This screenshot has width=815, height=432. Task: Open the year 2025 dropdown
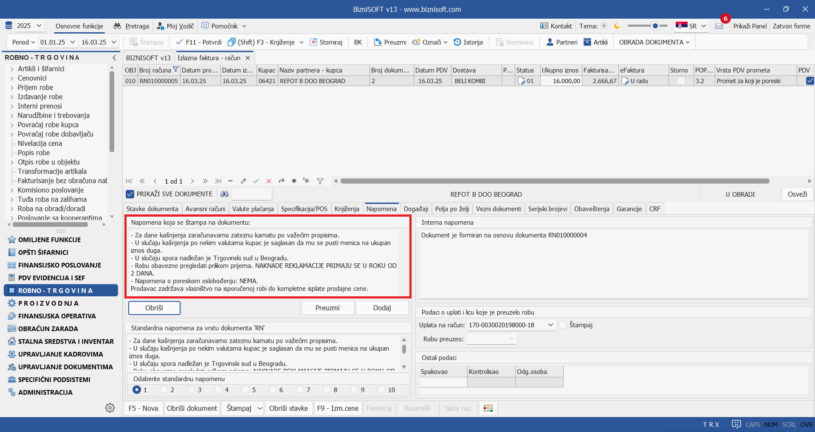29,26
